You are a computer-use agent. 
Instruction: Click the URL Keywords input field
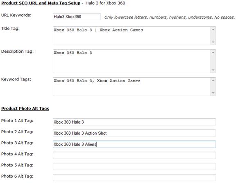(77, 16)
